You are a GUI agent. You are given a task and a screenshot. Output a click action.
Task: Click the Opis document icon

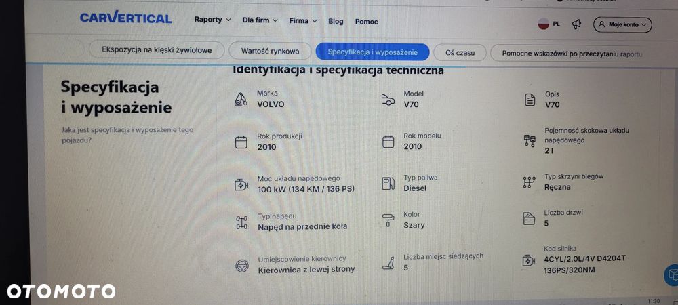(x=530, y=100)
